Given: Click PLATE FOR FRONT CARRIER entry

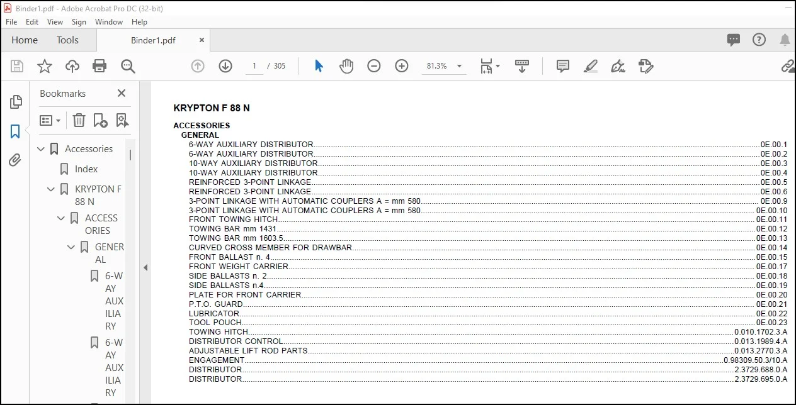Looking at the screenshot, I should [x=488, y=294].
